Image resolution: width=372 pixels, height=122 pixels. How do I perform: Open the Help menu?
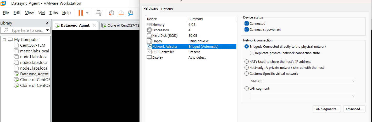click(x=66, y=13)
